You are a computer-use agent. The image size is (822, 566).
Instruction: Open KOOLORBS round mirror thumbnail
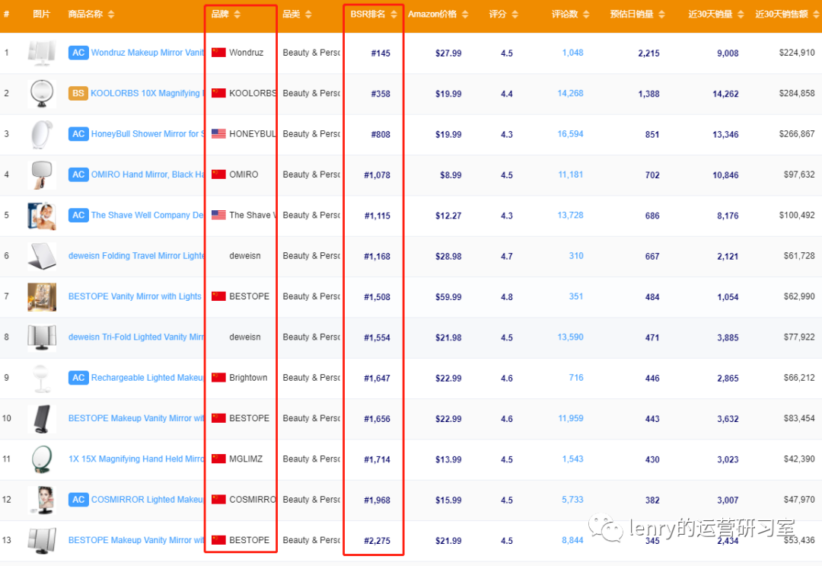[41, 94]
